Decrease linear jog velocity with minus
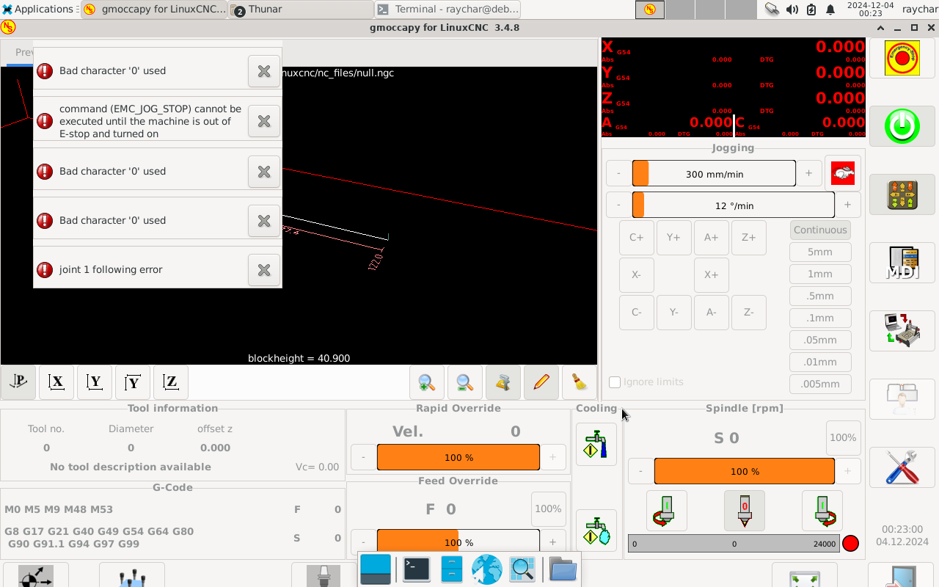The height and width of the screenshot is (587, 939). (x=619, y=174)
